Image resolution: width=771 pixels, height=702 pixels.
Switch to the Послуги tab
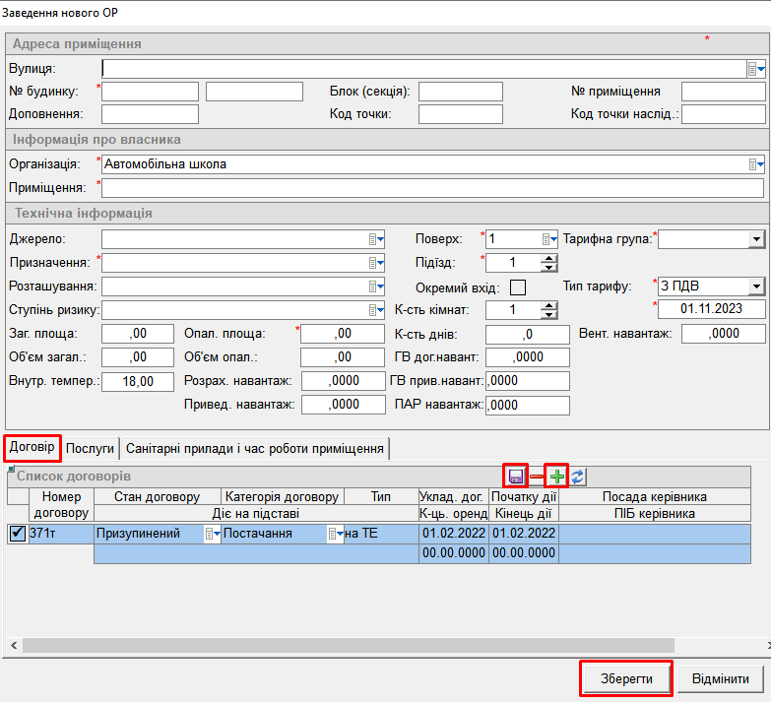tap(91, 448)
